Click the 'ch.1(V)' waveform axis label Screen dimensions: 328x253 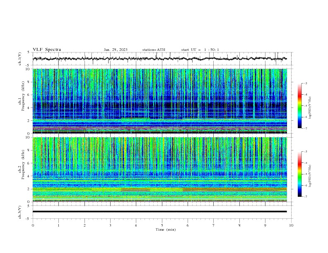(x=20, y=59)
